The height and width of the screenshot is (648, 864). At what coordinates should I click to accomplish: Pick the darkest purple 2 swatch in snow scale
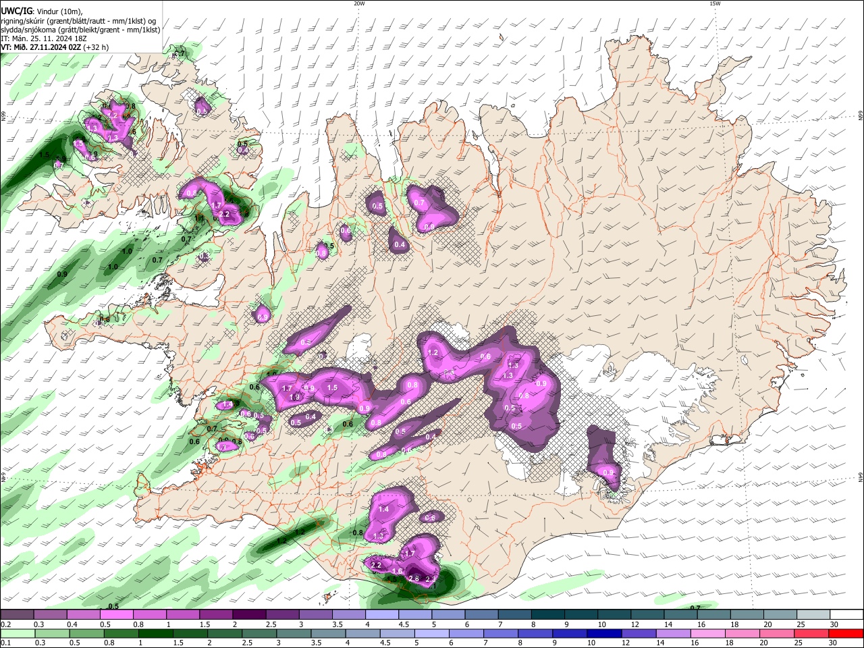[x=249, y=614]
